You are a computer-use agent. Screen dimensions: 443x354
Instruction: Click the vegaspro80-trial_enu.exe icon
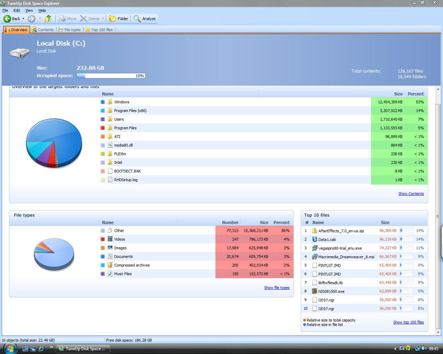click(x=314, y=248)
